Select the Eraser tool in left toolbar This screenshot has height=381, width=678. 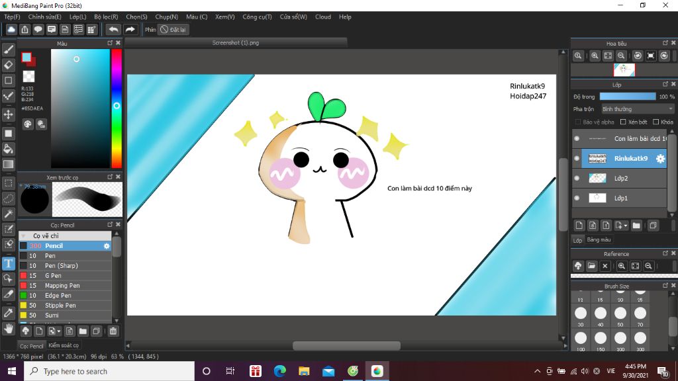click(9, 65)
